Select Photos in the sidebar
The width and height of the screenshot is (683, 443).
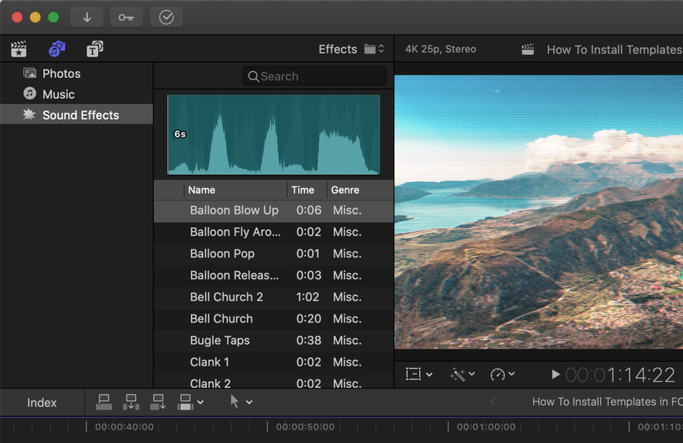[x=61, y=74]
